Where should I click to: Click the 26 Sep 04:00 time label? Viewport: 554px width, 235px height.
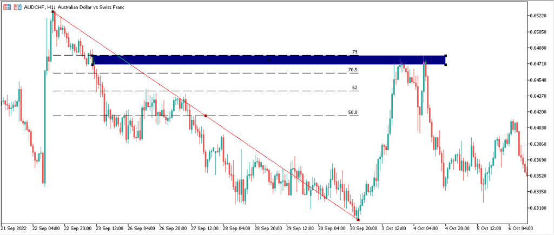click(141, 229)
